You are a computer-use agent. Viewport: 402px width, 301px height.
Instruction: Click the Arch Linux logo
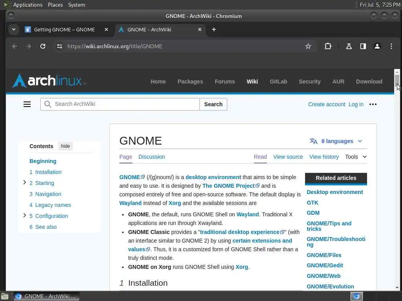(49, 81)
